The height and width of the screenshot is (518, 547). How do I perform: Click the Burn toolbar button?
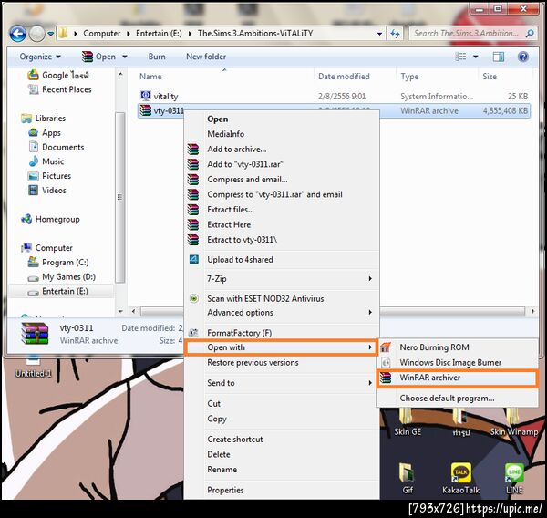[x=157, y=57]
